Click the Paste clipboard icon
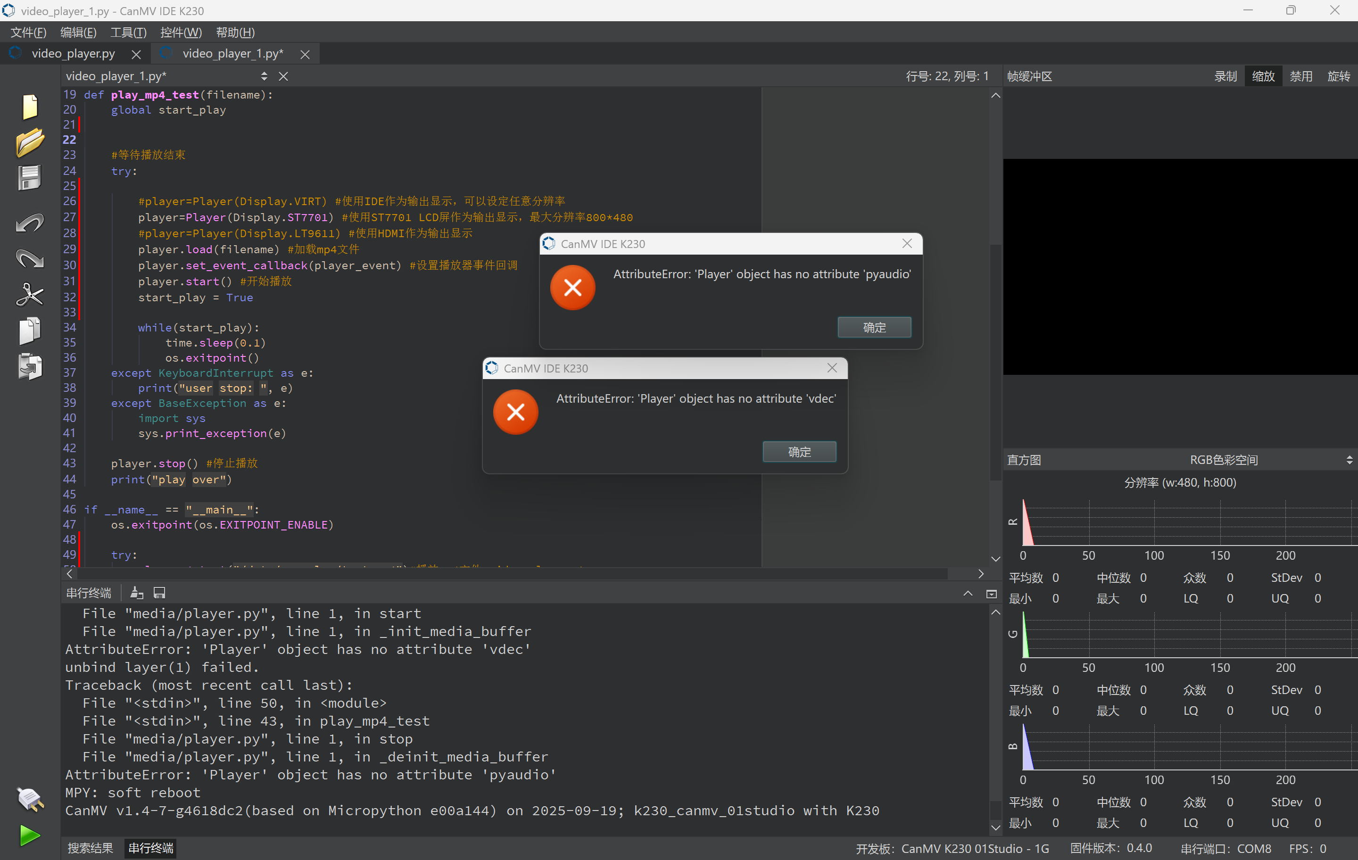This screenshot has width=1358, height=860. pyautogui.click(x=30, y=366)
